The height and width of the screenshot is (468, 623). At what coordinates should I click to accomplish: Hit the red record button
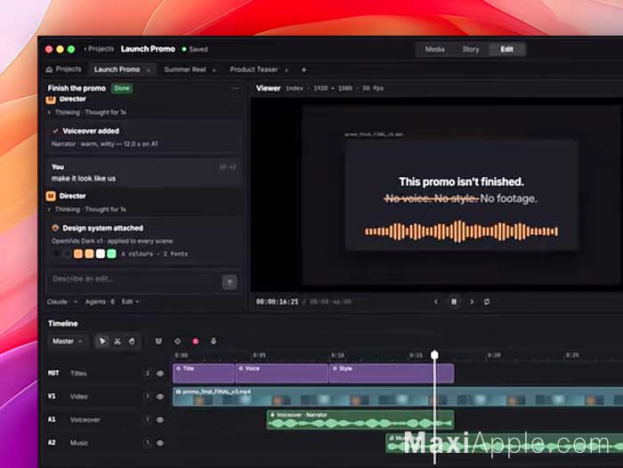[196, 342]
